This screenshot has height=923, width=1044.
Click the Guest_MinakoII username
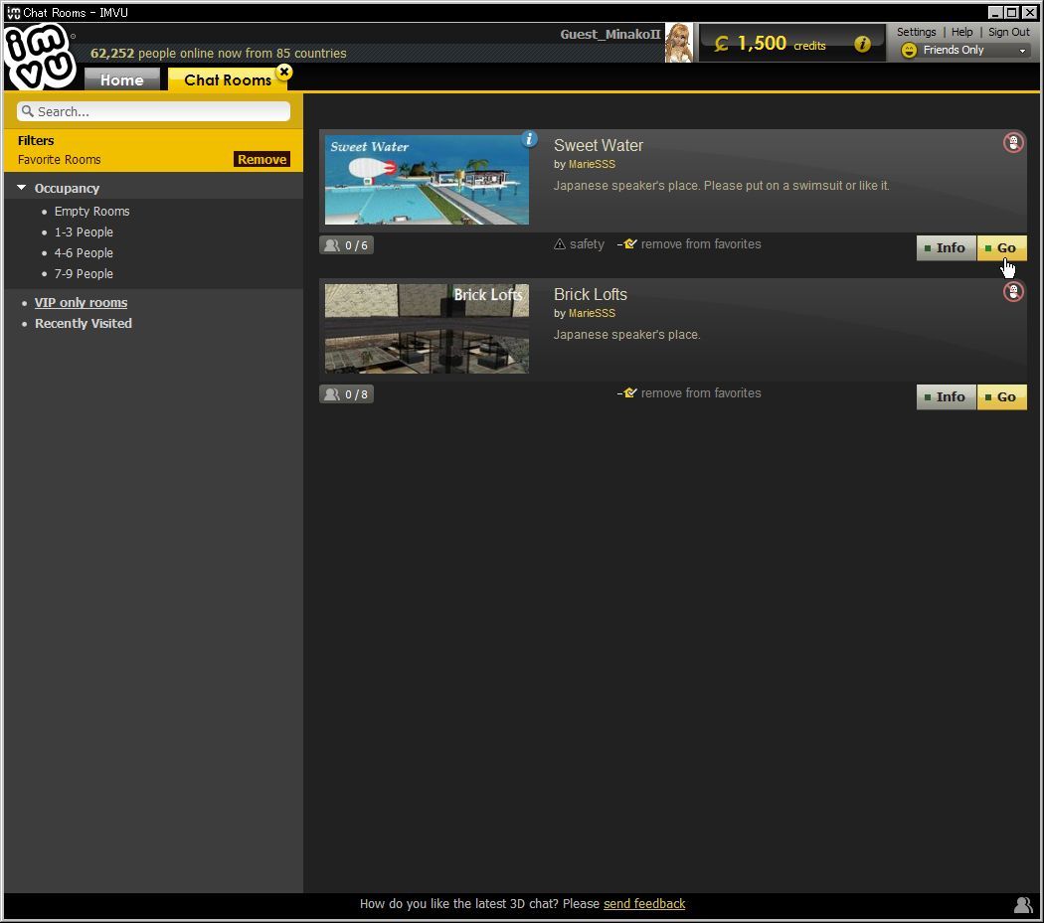tap(609, 34)
